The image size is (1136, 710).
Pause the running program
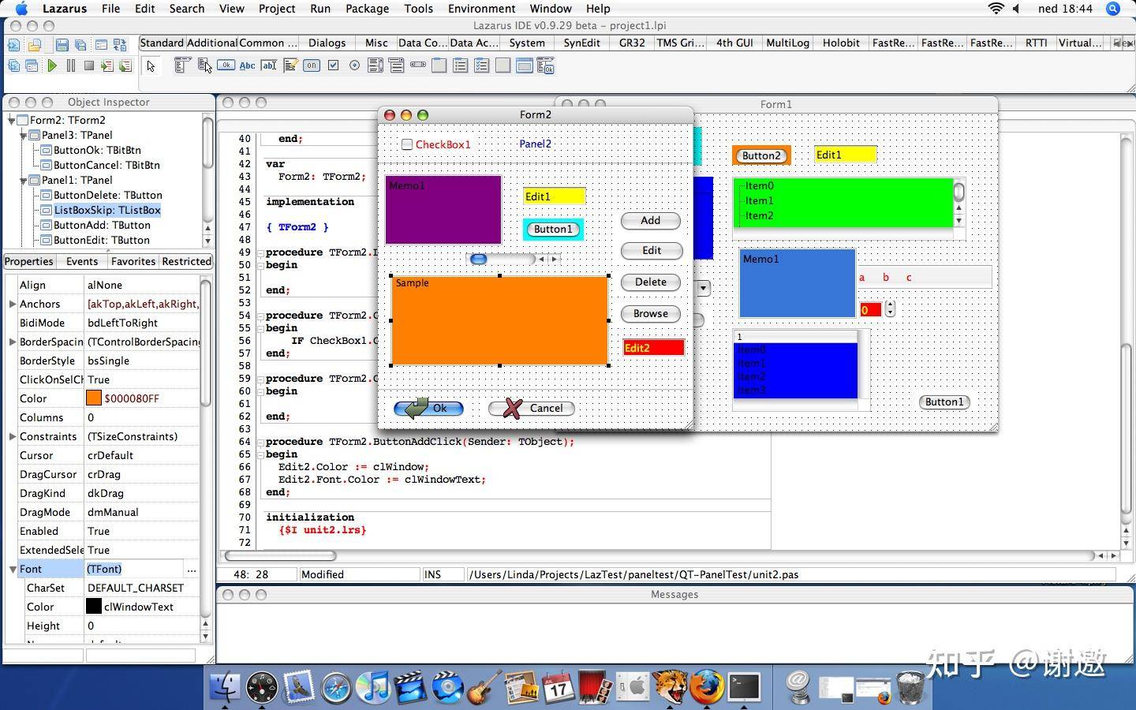coord(71,66)
